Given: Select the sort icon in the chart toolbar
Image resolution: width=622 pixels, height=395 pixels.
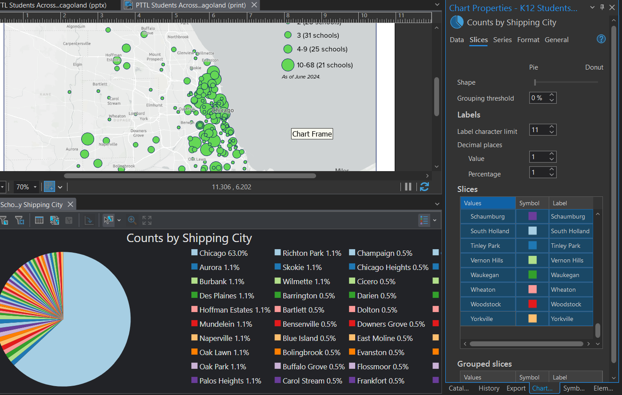Looking at the screenshot, I should tap(90, 220).
